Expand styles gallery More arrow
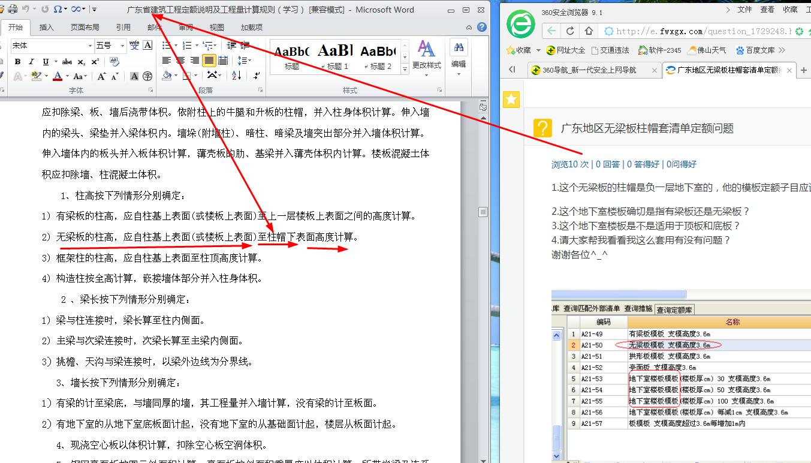811x463 pixels. (405, 70)
